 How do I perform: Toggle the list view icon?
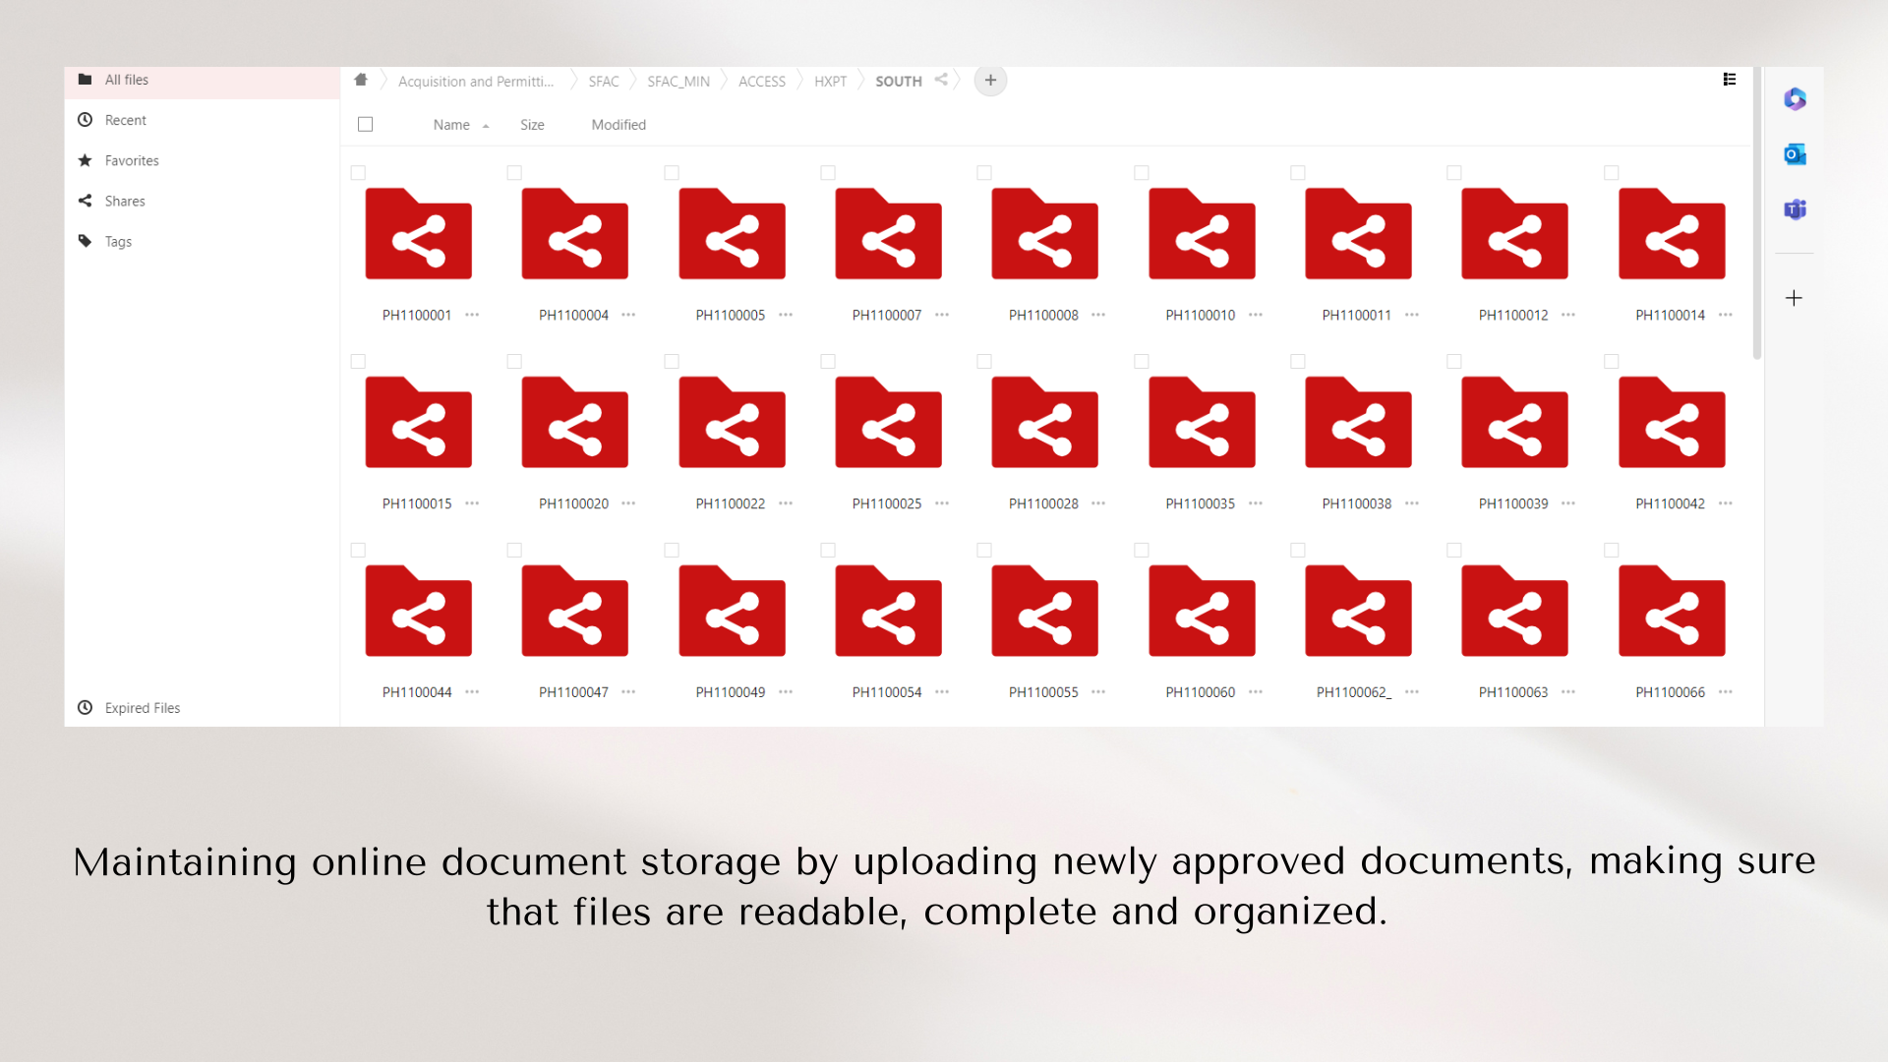[1730, 80]
